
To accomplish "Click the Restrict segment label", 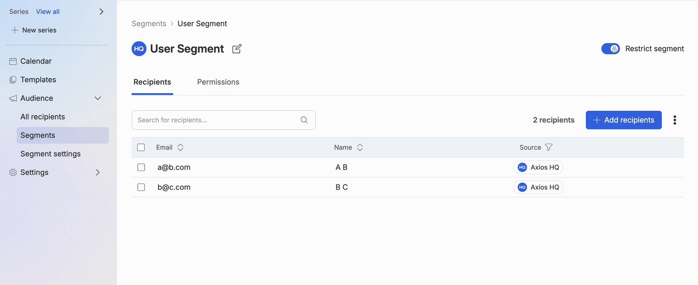I will (x=654, y=49).
